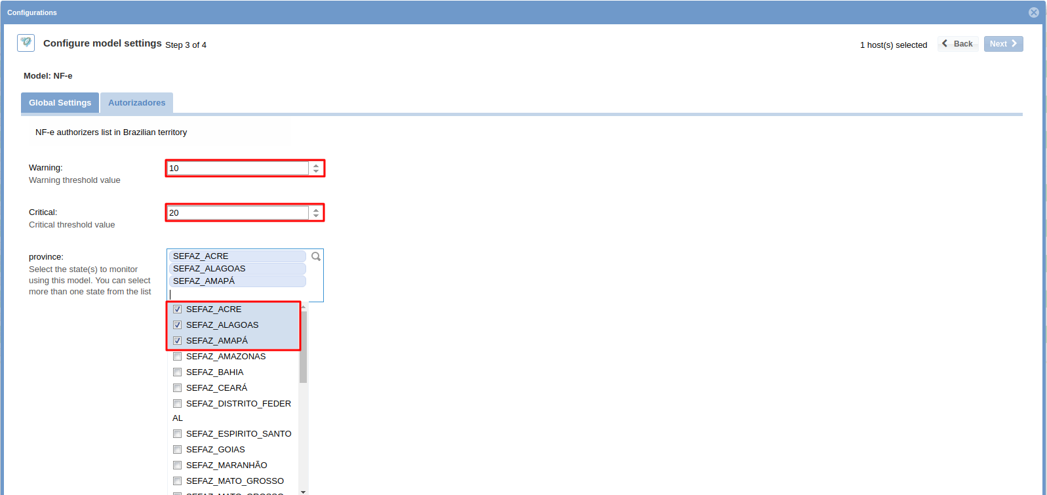Tick the SEFAZ_BAHIA checkbox
1047x495 pixels.
177,372
